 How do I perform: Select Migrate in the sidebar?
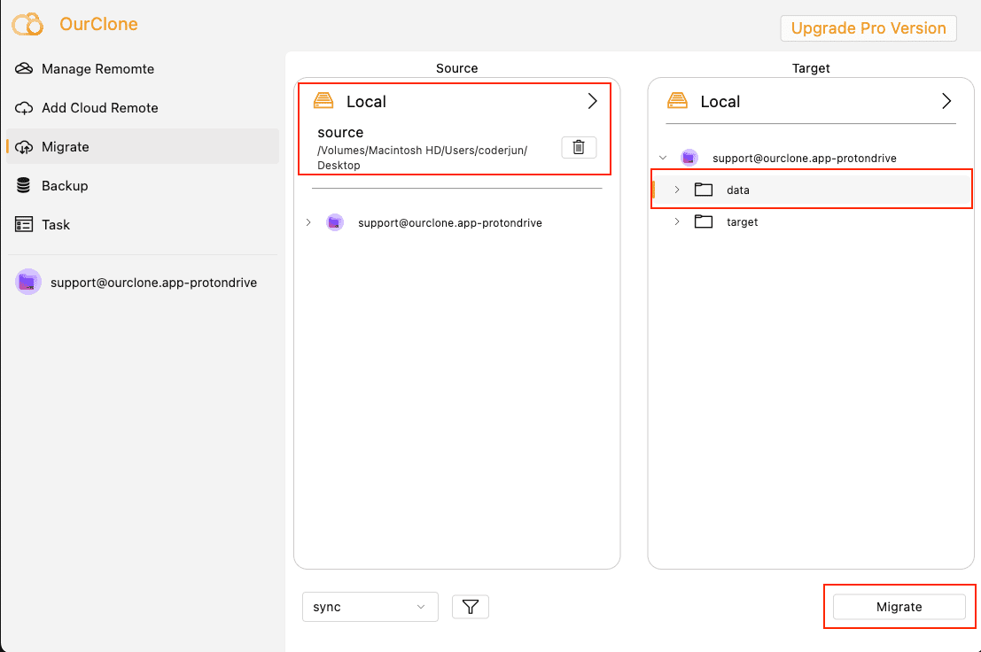pos(143,146)
